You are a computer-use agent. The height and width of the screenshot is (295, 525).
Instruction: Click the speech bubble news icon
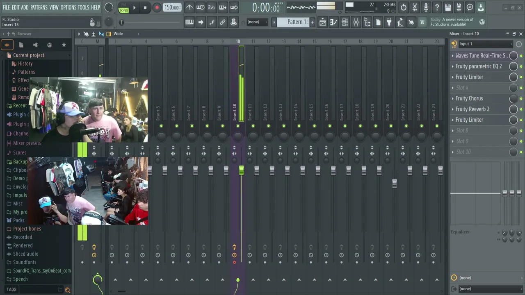tap(470, 7)
